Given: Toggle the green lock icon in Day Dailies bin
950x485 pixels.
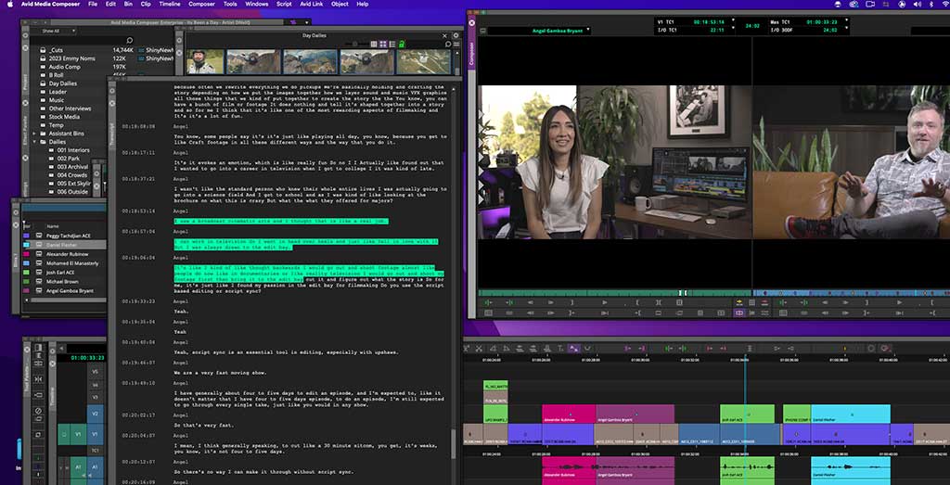Looking at the screenshot, I should click(x=401, y=44).
